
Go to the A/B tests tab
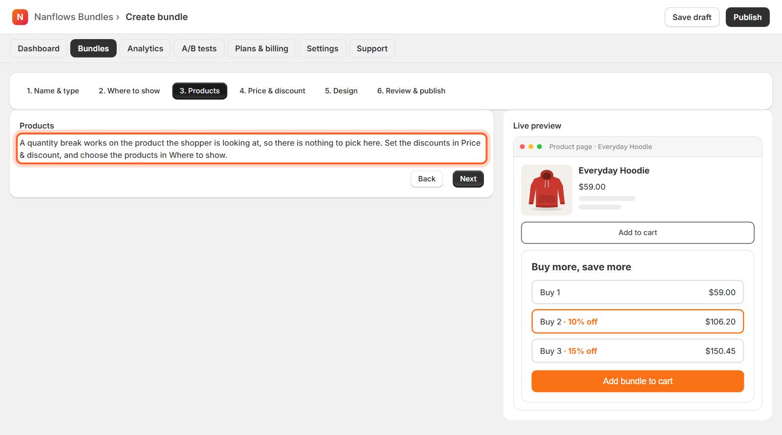point(199,48)
